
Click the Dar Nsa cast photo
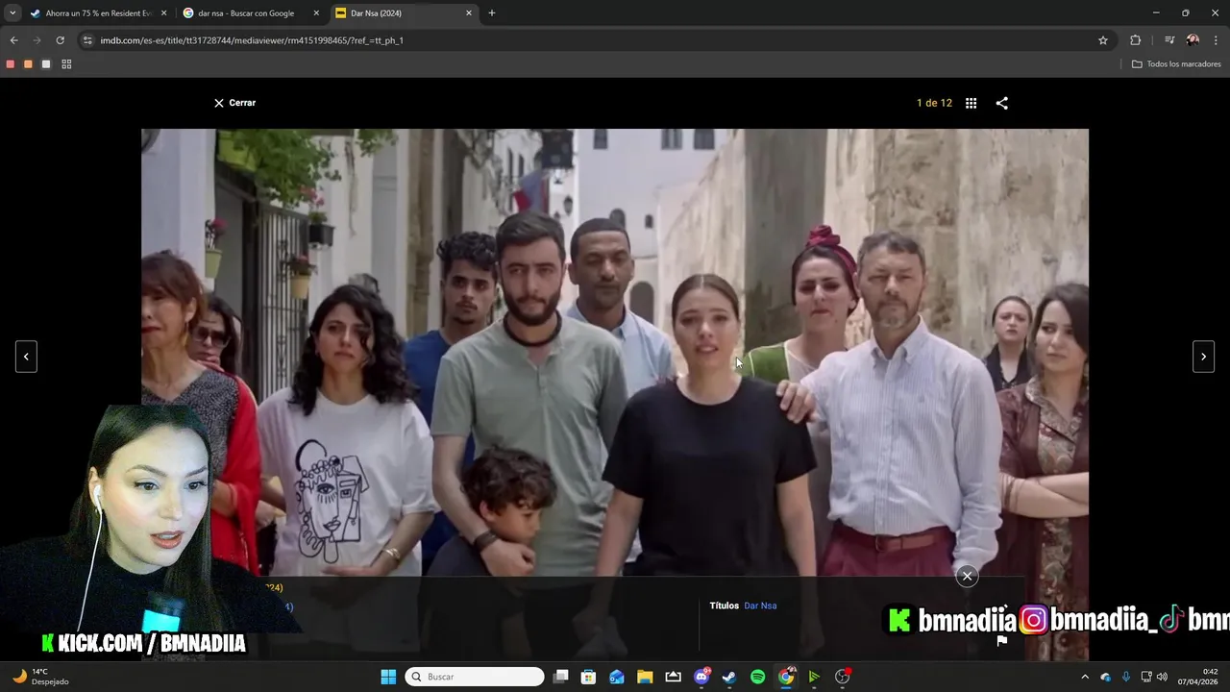point(615,352)
